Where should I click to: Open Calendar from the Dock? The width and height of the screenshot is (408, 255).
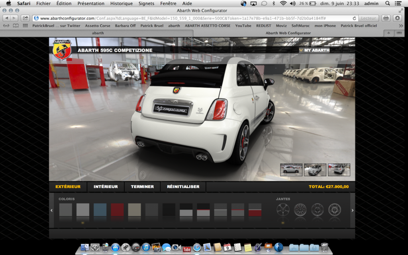click(228, 247)
